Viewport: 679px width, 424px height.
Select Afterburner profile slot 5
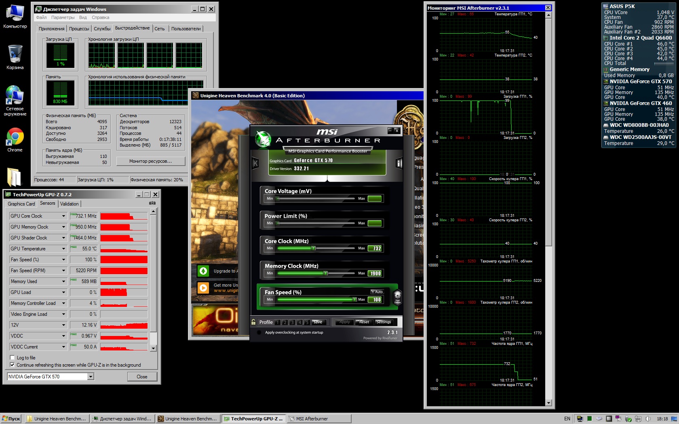(x=307, y=322)
